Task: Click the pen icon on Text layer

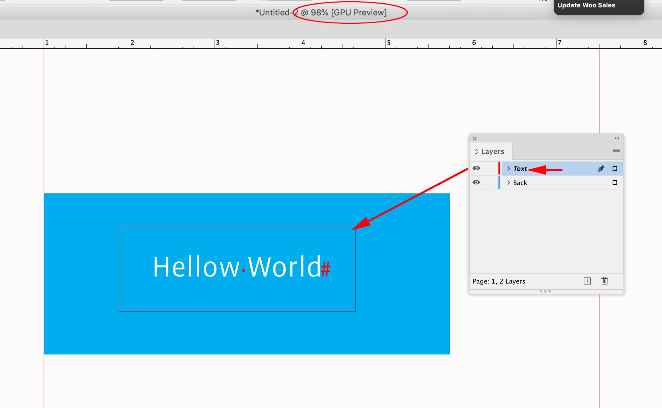Action: click(x=601, y=168)
